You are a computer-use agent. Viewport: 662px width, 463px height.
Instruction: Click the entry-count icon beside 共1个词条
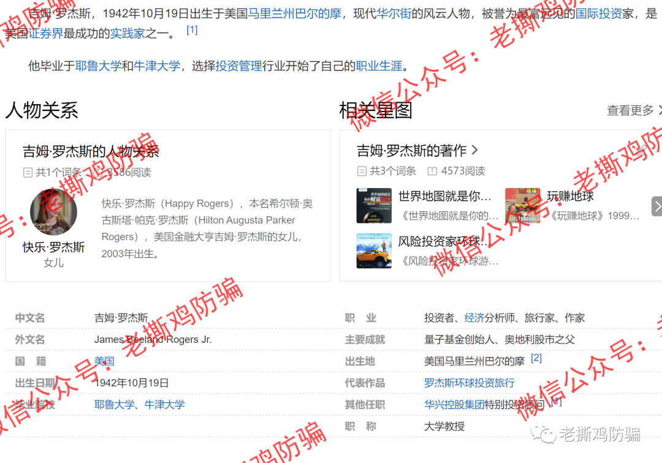pos(28,173)
